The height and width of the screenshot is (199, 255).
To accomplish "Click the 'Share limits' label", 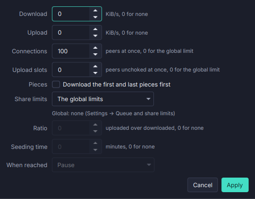I will pos(31,99).
